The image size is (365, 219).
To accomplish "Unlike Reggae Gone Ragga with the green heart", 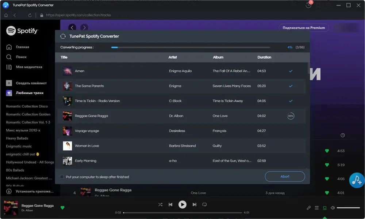I will (x=62, y=208).
